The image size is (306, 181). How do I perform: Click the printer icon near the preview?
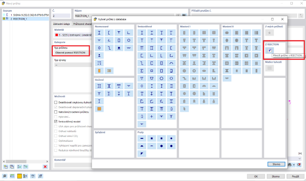pos(289,165)
